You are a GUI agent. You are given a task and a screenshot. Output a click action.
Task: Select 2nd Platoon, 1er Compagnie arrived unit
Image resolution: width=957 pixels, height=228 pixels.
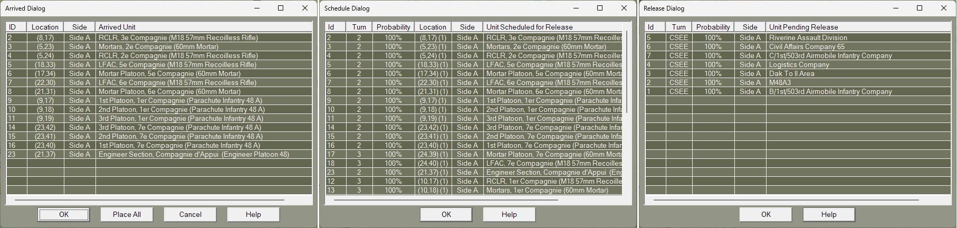(x=159, y=109)
